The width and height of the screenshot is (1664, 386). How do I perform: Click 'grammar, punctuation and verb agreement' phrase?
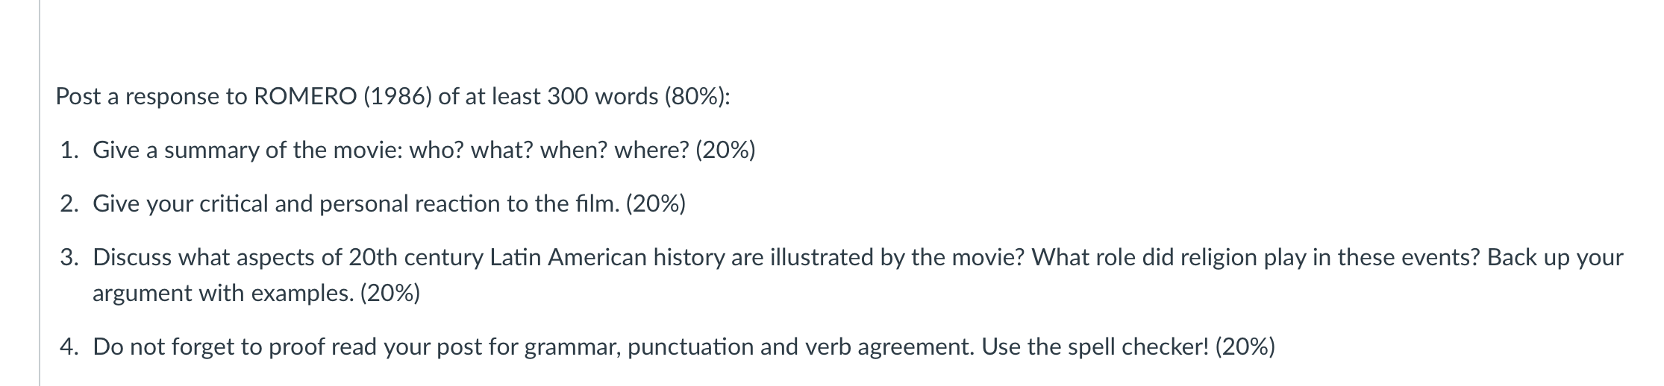pyautogui.click(x=749, y=347)
